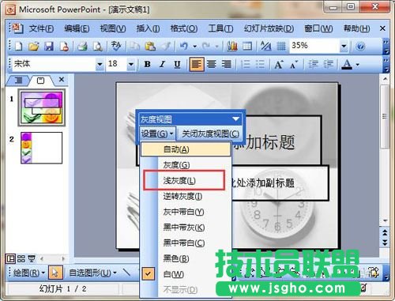The image size is (395, 301).
Task: Choose 逆转灰度(I) inverse grayscale option
Action: [186, 197]
